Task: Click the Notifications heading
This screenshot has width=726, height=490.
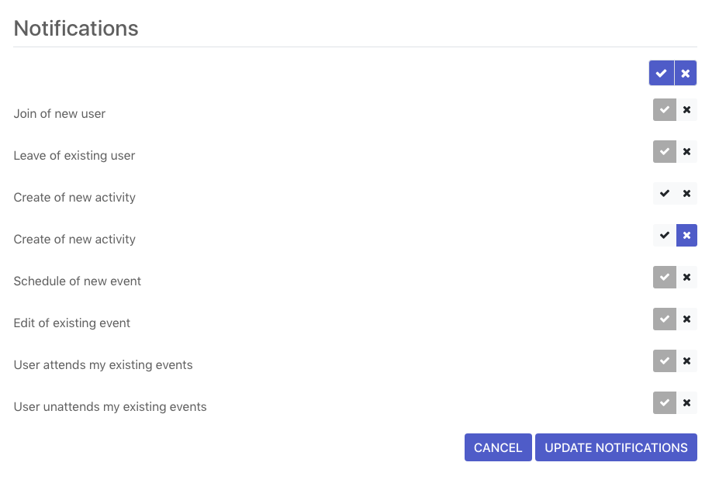Action: [76, 28]
